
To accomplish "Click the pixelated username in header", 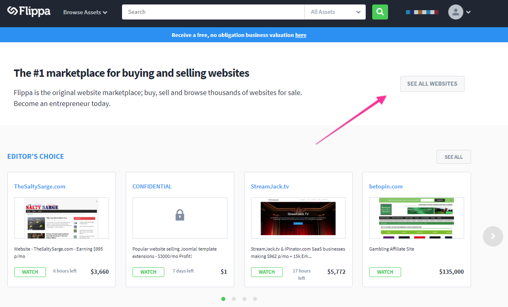I will [422, 12].
